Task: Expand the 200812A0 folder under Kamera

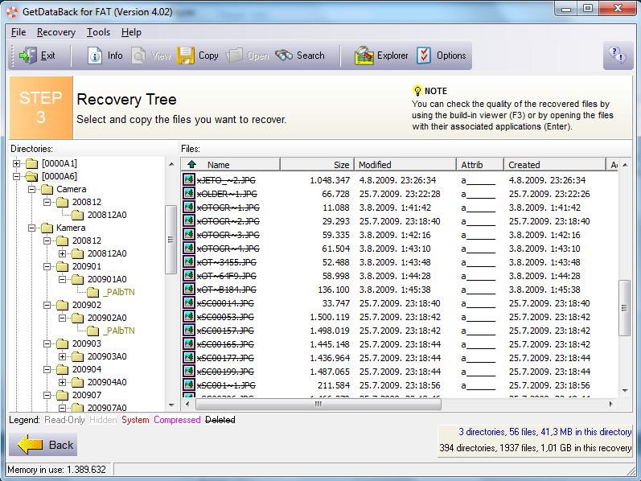Action: pyautogui.click(x=62, y=253)
